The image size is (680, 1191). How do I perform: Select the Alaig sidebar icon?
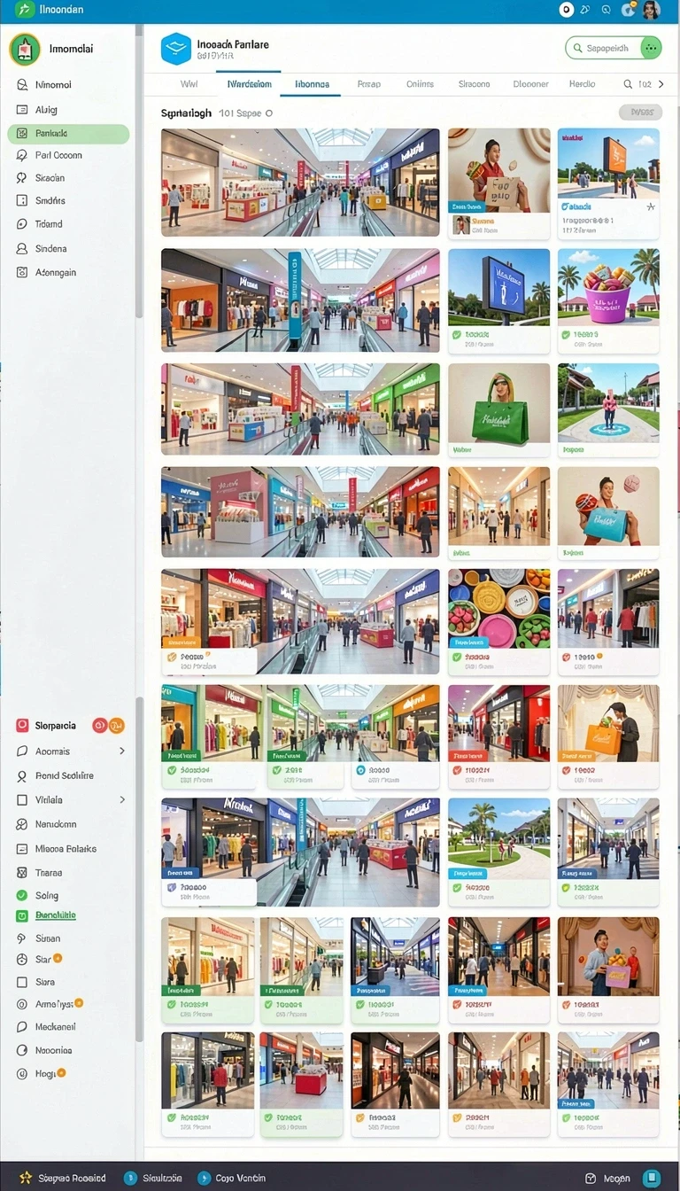click(22, 110)
